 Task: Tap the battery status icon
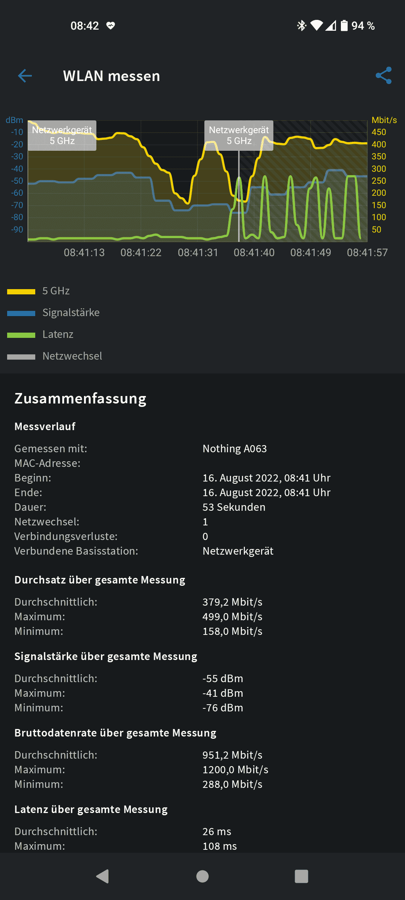[x=344, y=25]
